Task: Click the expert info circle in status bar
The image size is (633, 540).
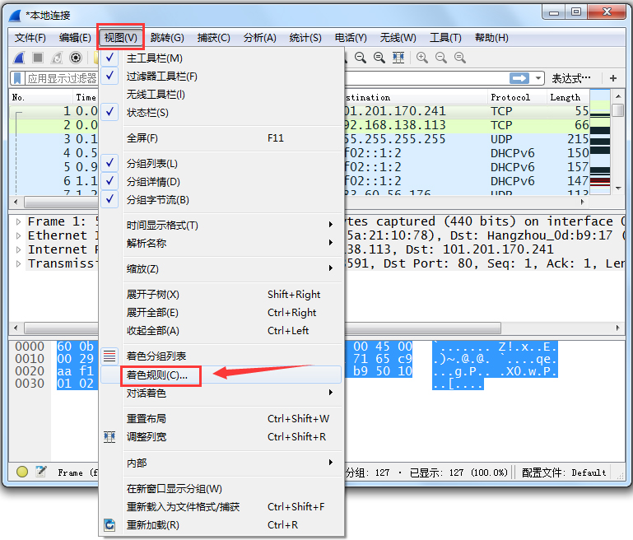Action: click(22, 472)
